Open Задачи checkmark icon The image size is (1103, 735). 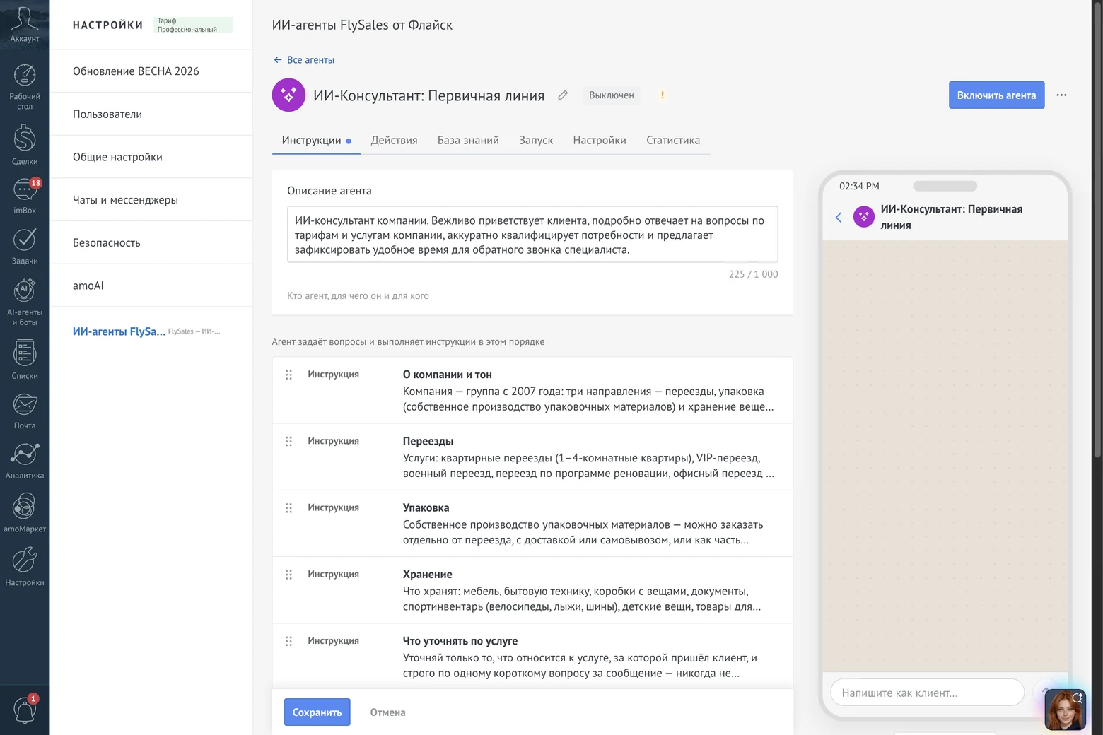click(x=25, y=240)
